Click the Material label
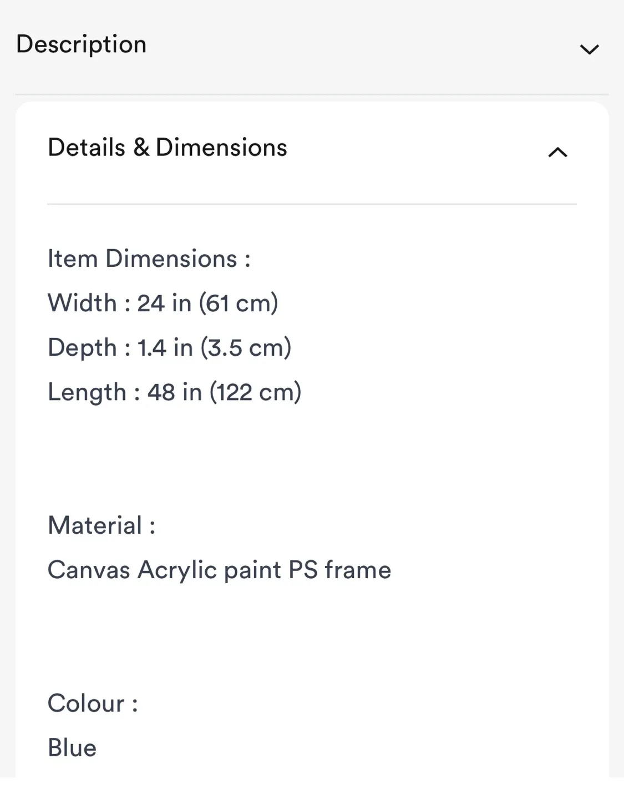This screenshot has height=799, width=624. click(x=101, y=524)
